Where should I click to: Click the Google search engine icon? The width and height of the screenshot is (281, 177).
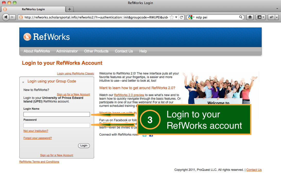(190, 17)
